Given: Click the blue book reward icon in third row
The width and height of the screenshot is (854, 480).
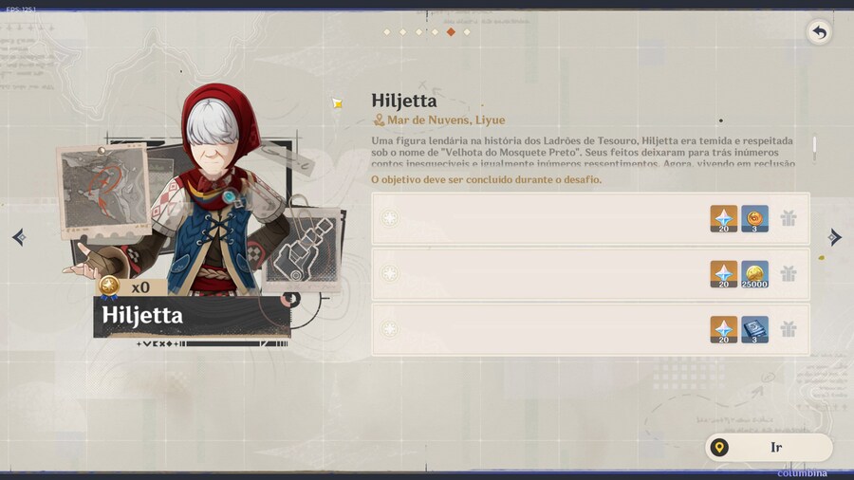Looking at the screenshot, I should pyautogui.click(x=754, y=330).
